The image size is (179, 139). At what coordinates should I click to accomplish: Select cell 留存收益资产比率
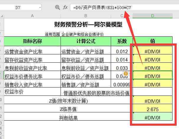pos(32,59)
